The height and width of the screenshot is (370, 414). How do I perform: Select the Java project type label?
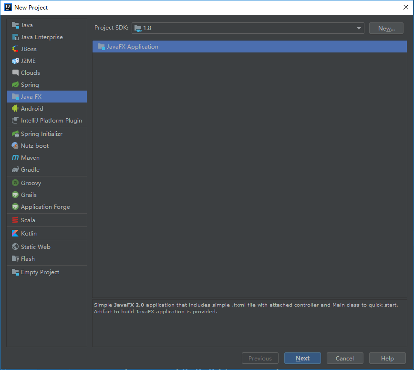tap(27, 25)
